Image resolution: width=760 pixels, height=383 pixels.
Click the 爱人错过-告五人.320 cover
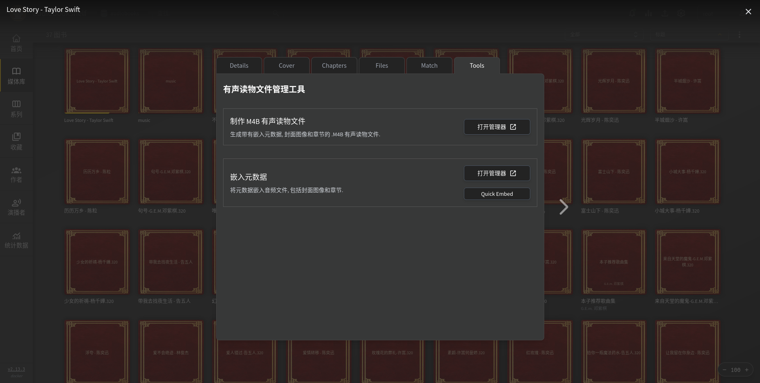tap(244, 361)
